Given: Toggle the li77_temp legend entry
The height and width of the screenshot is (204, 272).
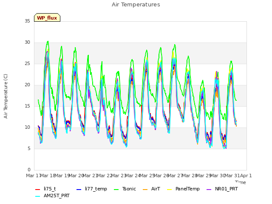Looking at the screenshot, I should click(92, 189).
